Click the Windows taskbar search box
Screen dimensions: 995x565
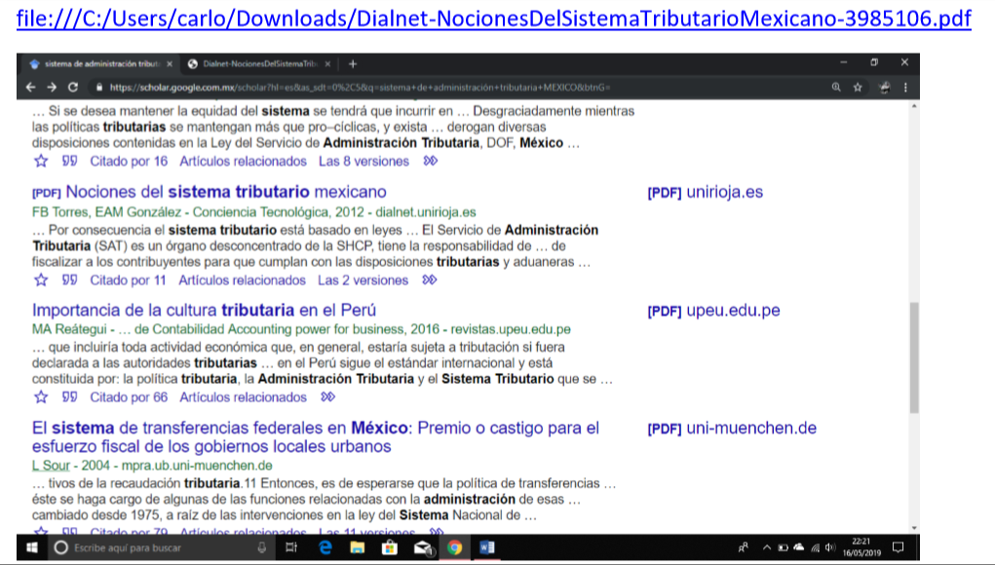[x=156, y=548]
